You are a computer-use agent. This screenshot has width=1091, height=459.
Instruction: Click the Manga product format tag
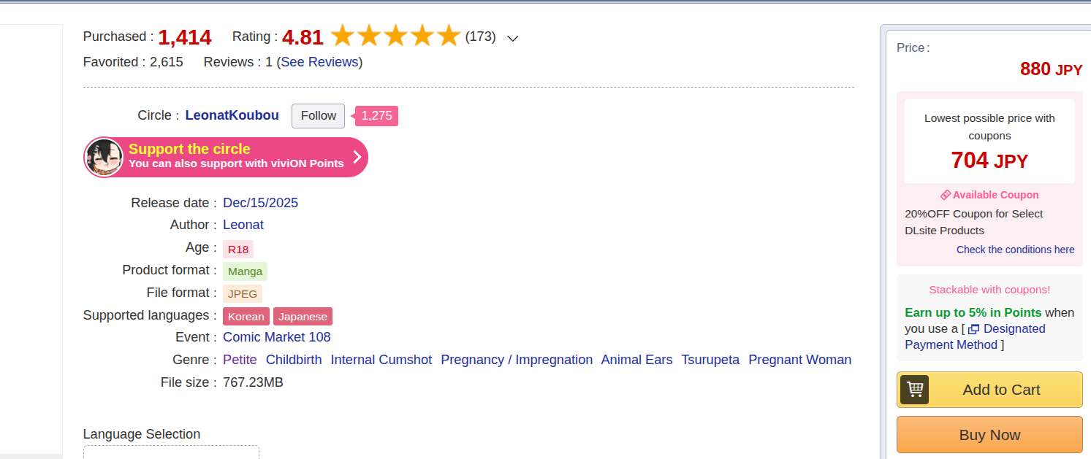pyautogui.click(x=245, y=271)
